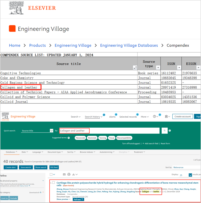Open the Source type filter dropdown arrow
Image resolution: width=201 pixels, height=203 pixels.
coord(158,67)
